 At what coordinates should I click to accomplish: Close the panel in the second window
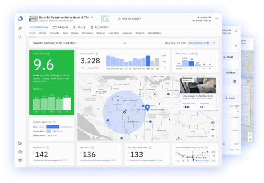pos(236,46)
